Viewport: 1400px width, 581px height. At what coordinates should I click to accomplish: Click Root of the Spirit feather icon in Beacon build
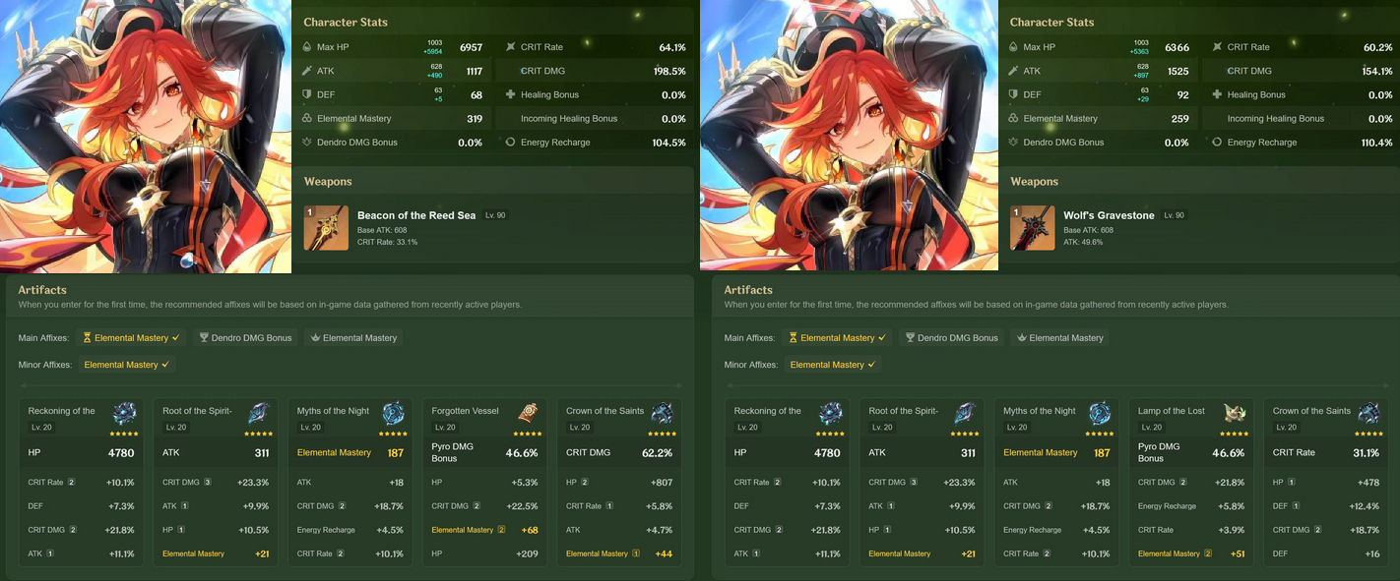[x=258, y=413]
